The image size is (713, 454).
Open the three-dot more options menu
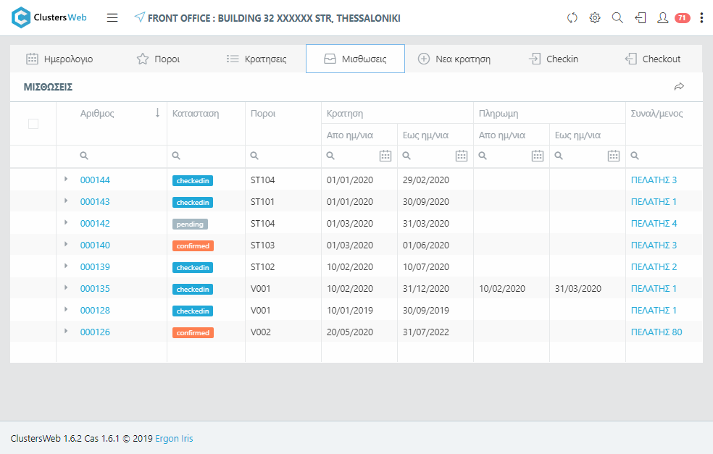(x=701, y=18)
